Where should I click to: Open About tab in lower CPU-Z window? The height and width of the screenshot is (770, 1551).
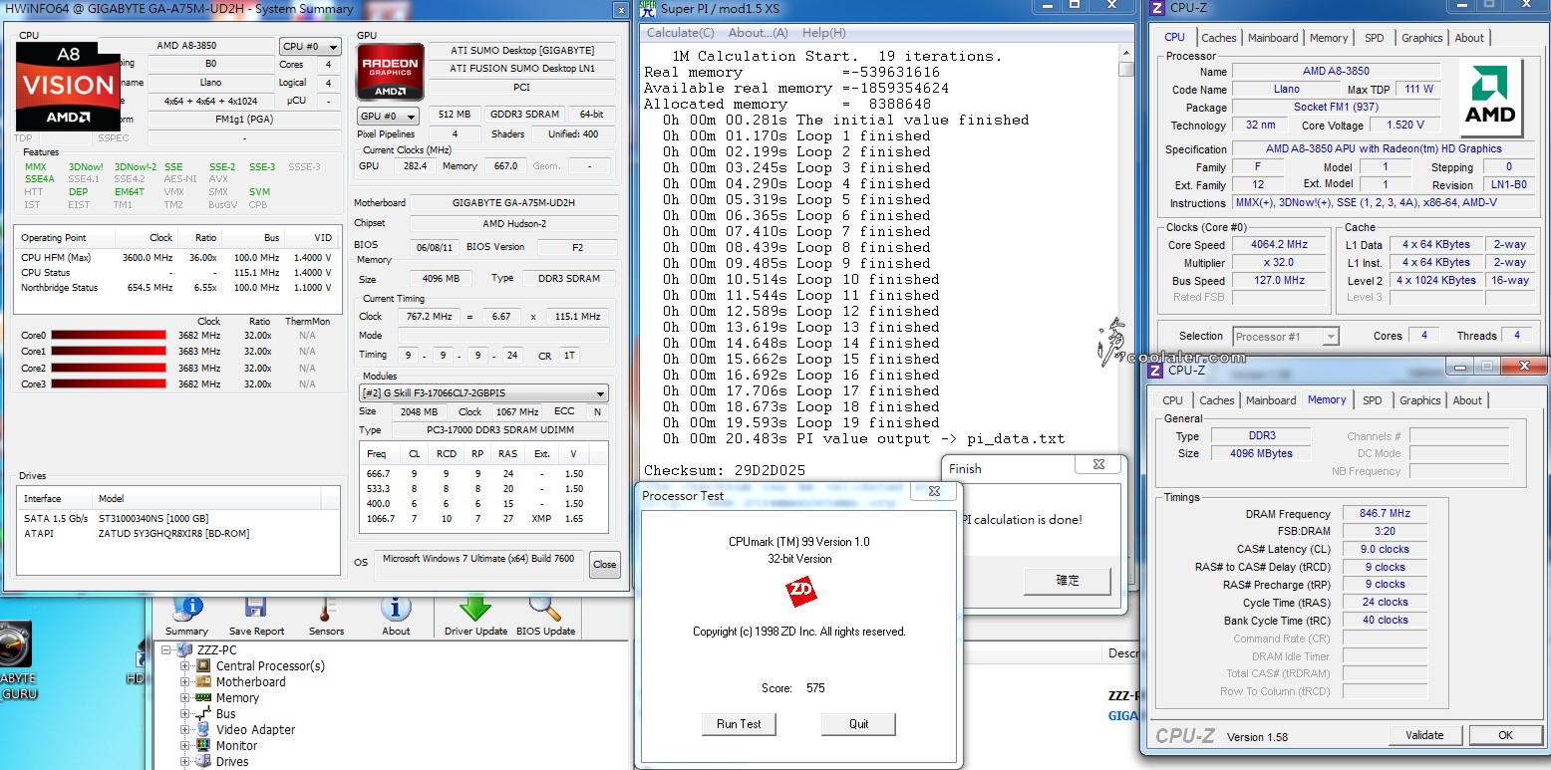(1467, 400)
